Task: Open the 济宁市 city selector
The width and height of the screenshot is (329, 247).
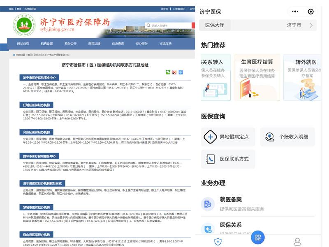Action: (294, 25)
